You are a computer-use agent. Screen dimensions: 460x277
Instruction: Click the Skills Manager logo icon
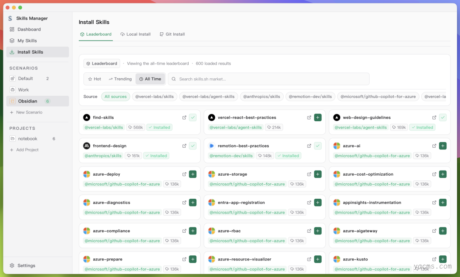pos(10,18)
